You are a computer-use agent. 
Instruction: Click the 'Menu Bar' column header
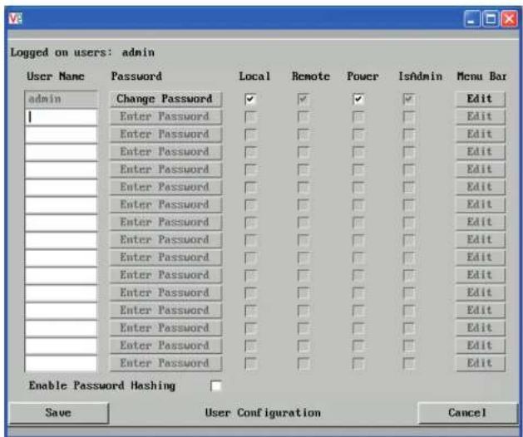pyautogui.click(x=481, y=76)
